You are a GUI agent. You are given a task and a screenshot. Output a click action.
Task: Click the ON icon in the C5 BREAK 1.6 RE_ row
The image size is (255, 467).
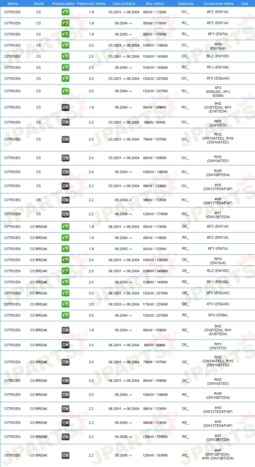(65, 330)
